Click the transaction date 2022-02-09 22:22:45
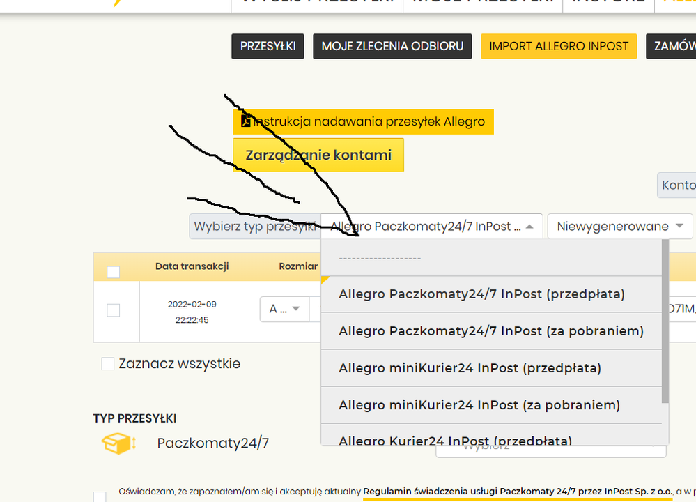This screenshot has width=696, height=502. click(192, 312)
